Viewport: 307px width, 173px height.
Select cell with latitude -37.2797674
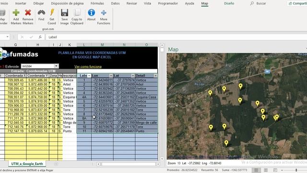click(x=124, y=80)
